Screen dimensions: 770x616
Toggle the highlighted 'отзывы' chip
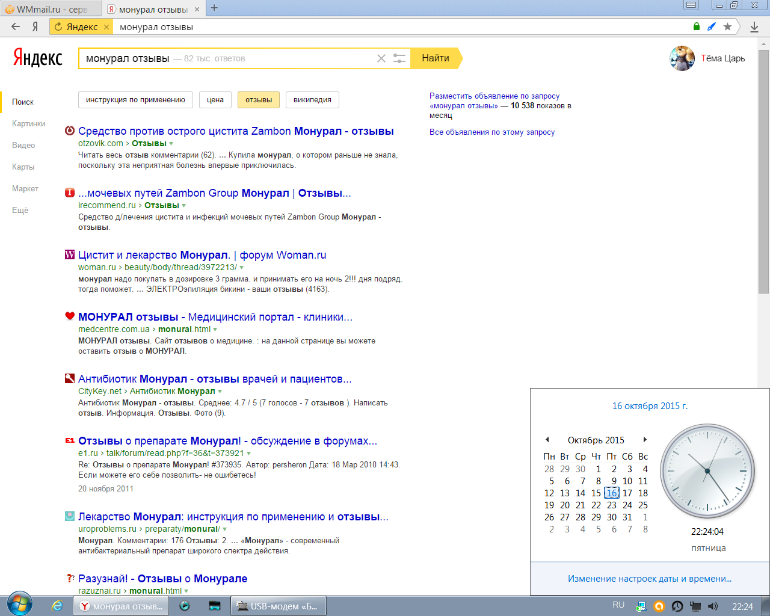259,100
